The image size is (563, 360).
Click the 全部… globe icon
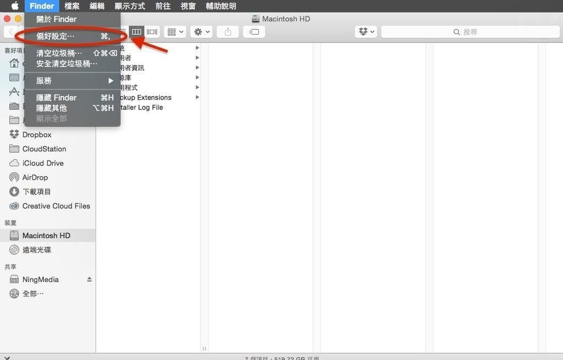14,293
